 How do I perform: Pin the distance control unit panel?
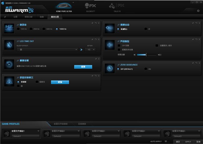pos(92,76)
